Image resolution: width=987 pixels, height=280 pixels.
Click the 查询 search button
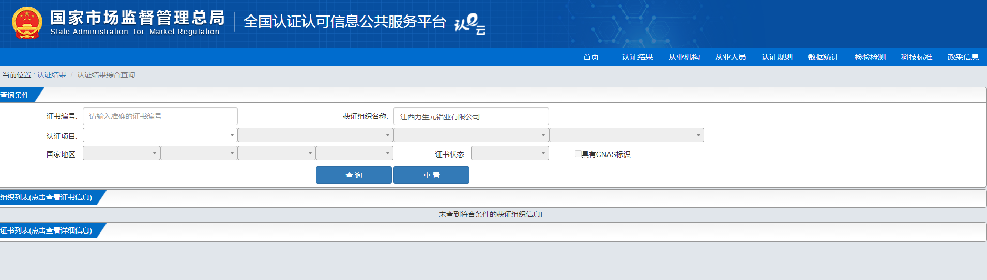[x=354, y=175]
